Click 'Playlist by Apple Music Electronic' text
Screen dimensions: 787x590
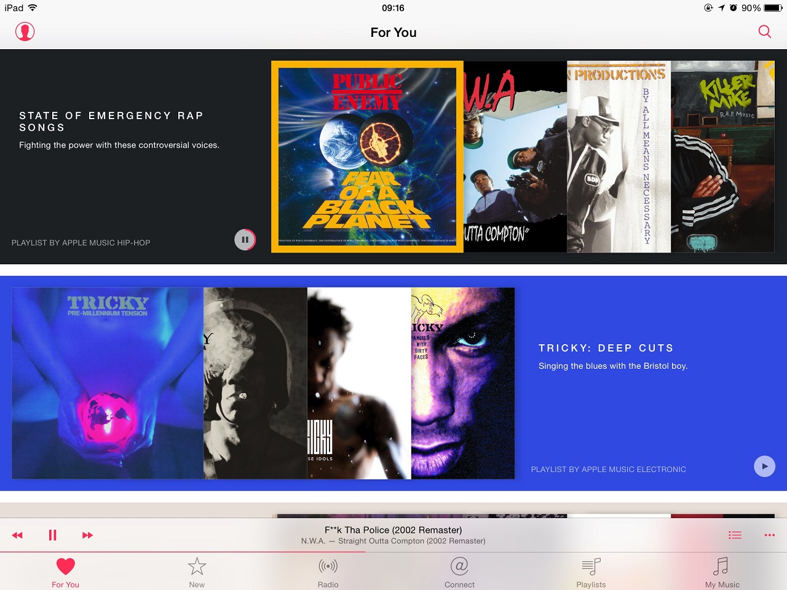point(608,469)
